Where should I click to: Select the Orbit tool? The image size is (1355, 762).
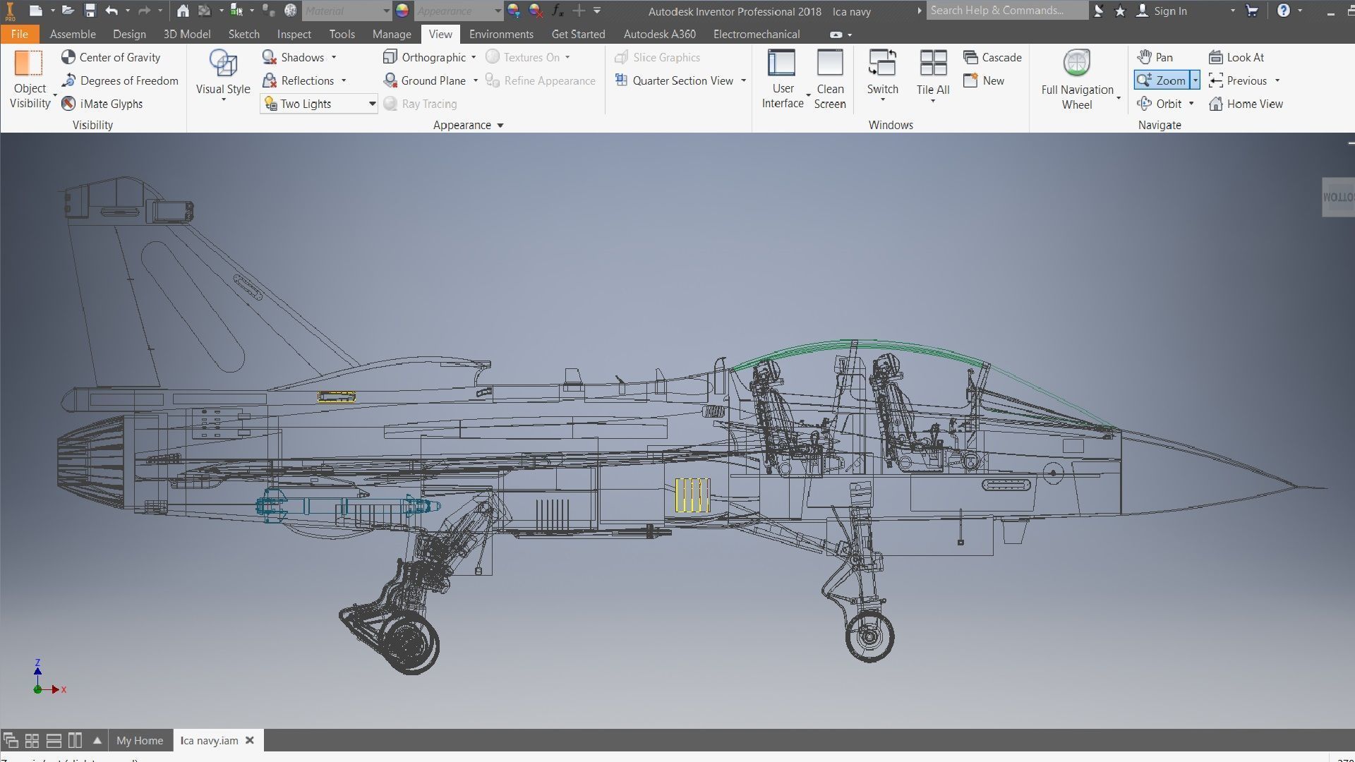pyautogui.click(x=1159, y=104)
